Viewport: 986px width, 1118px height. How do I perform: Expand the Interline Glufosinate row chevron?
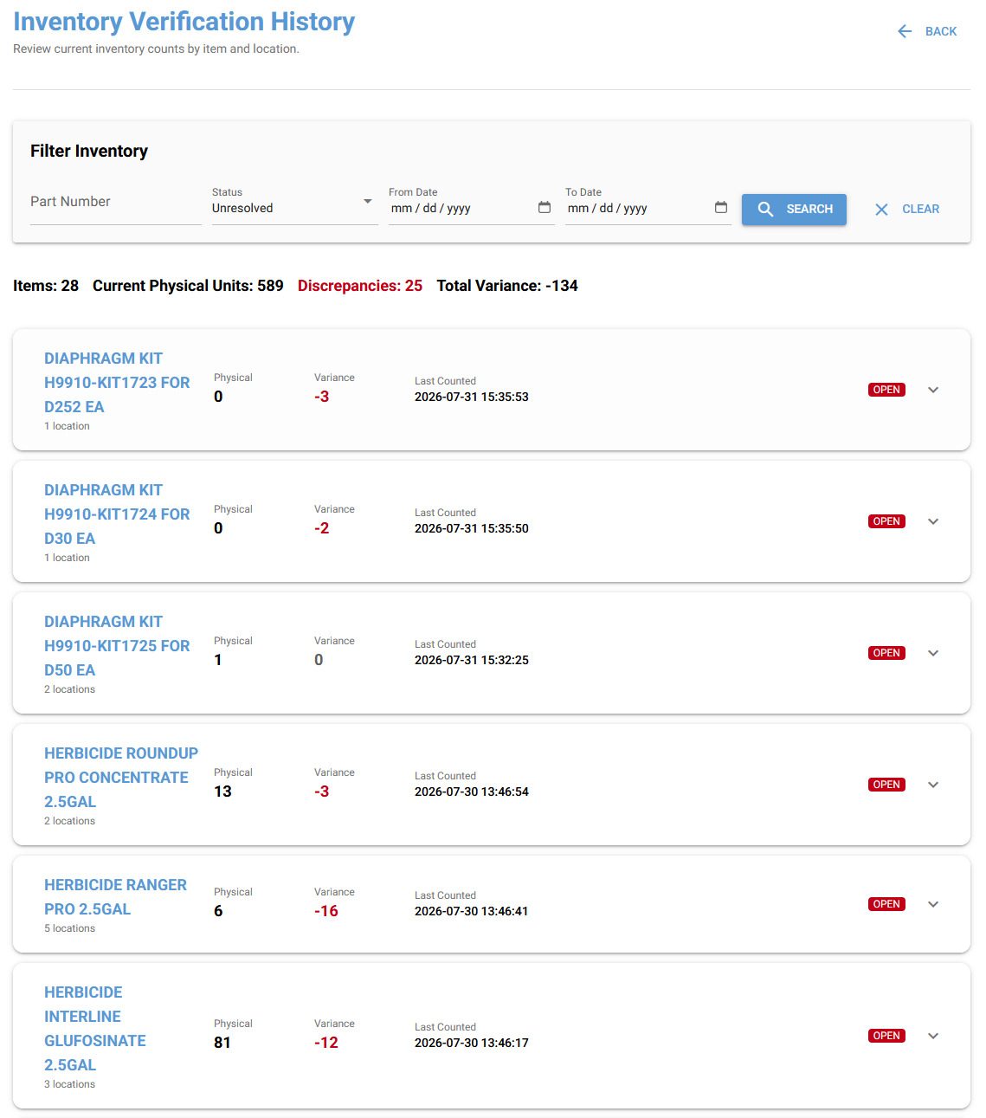coord(933,1036)
